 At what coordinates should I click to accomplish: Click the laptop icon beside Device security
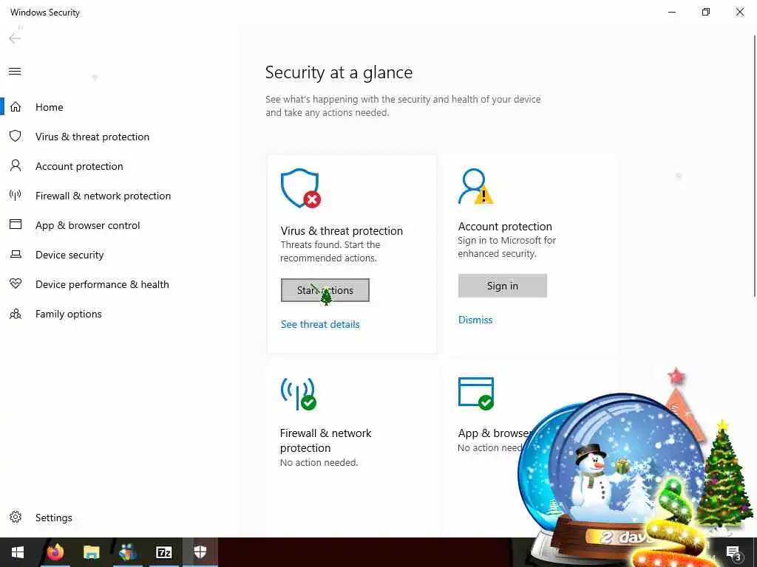point(16,254)
